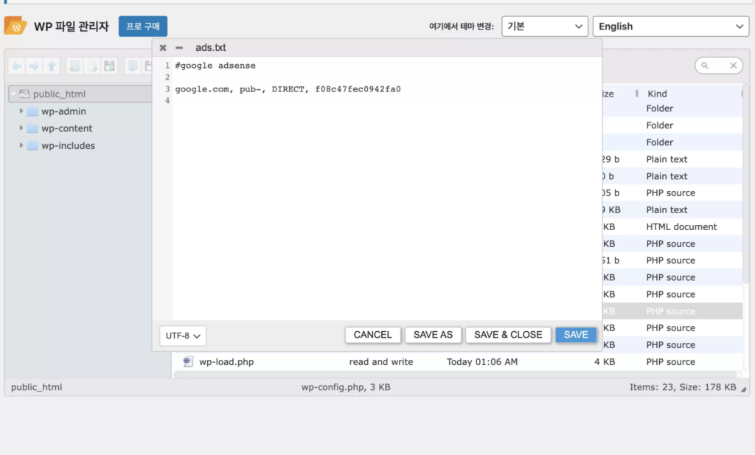The height and width of the screenshot is (455, 755).
Task: Click the SAVE & CLOSE button
Action: (x=508, y=335)
